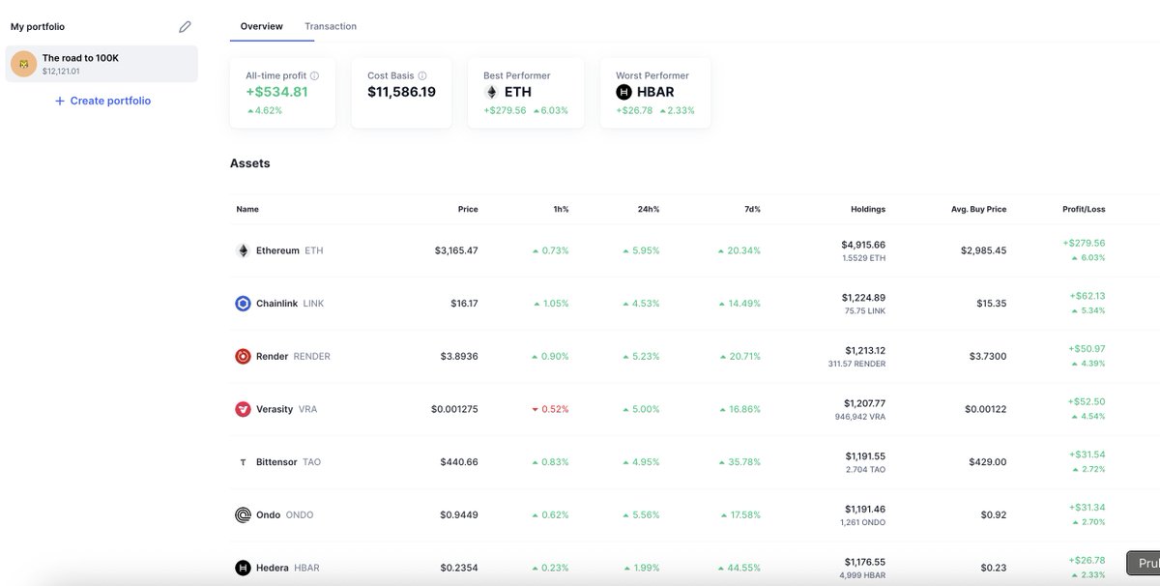Click the portfolio avatar icon

pos(22,64)
